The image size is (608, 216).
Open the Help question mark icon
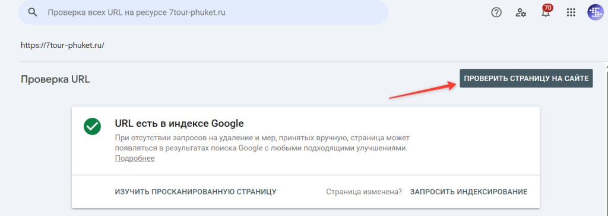(x=496, y=12)
